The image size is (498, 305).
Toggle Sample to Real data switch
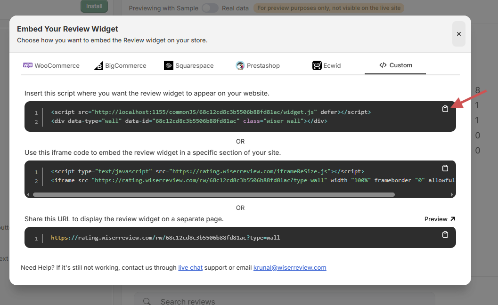[x=210, y=8]
